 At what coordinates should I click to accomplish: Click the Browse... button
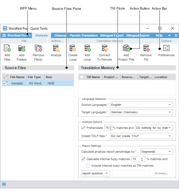coord(161,173)
